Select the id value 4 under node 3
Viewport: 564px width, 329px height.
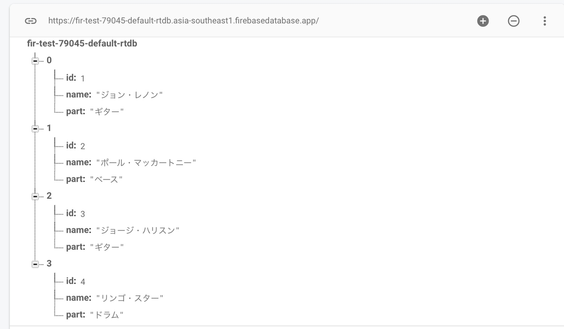click(83, 281)
